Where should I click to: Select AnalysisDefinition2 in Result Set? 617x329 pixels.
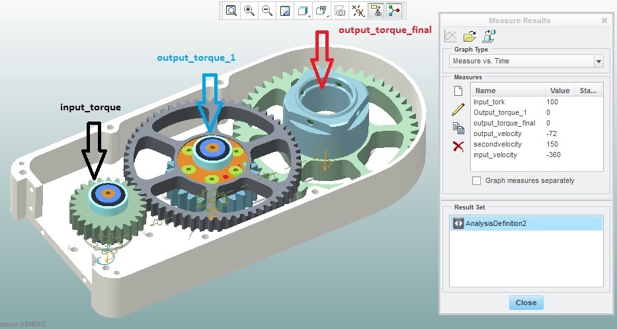526,223
